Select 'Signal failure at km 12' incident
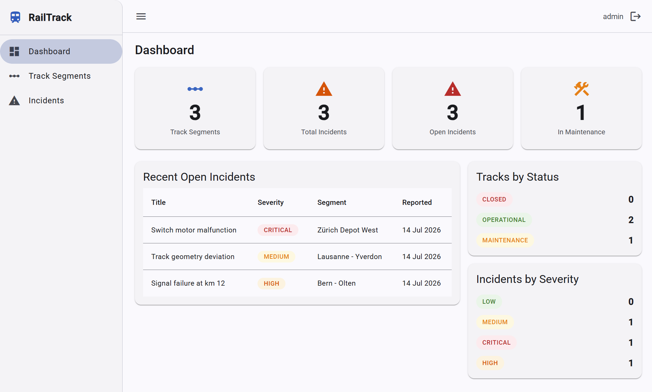This screenshot has width=652, height=392. [297, 283]
